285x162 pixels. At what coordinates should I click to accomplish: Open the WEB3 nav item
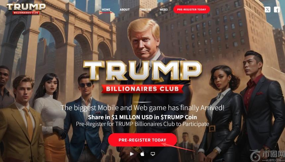point(164,10)
